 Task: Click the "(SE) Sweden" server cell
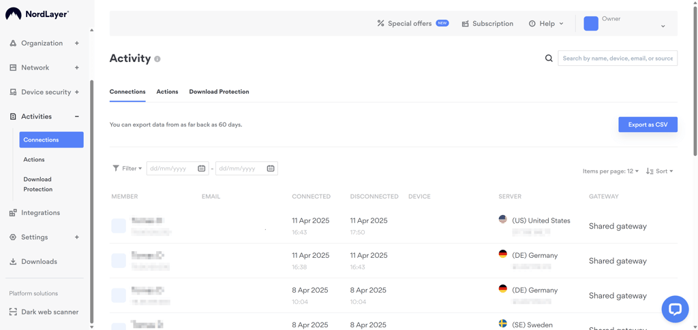pyautogui.click(x=532, y=325)
